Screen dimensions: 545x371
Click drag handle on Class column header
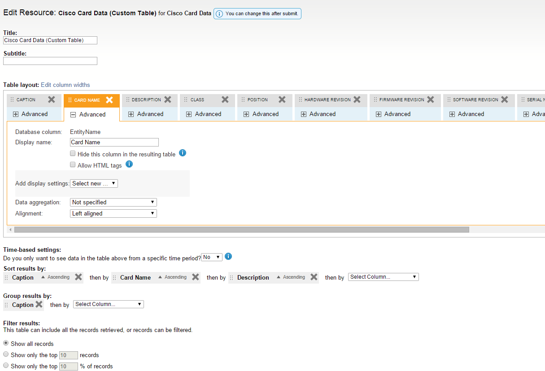coord(186,100)
